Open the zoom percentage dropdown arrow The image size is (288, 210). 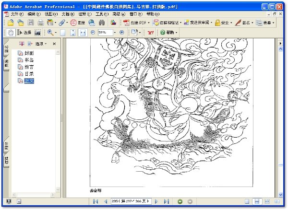click(115, 33)
